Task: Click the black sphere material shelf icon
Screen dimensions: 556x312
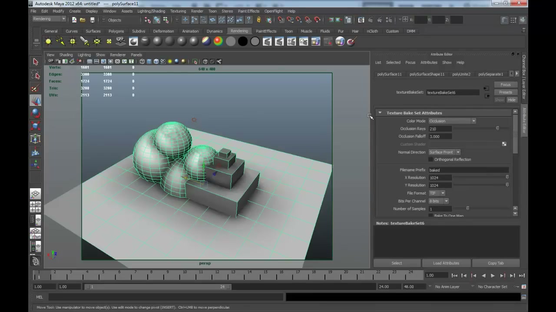Action: click(243, 42)
